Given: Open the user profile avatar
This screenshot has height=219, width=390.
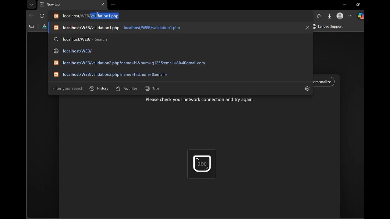Looking at the screenshot, I should 340,16.
